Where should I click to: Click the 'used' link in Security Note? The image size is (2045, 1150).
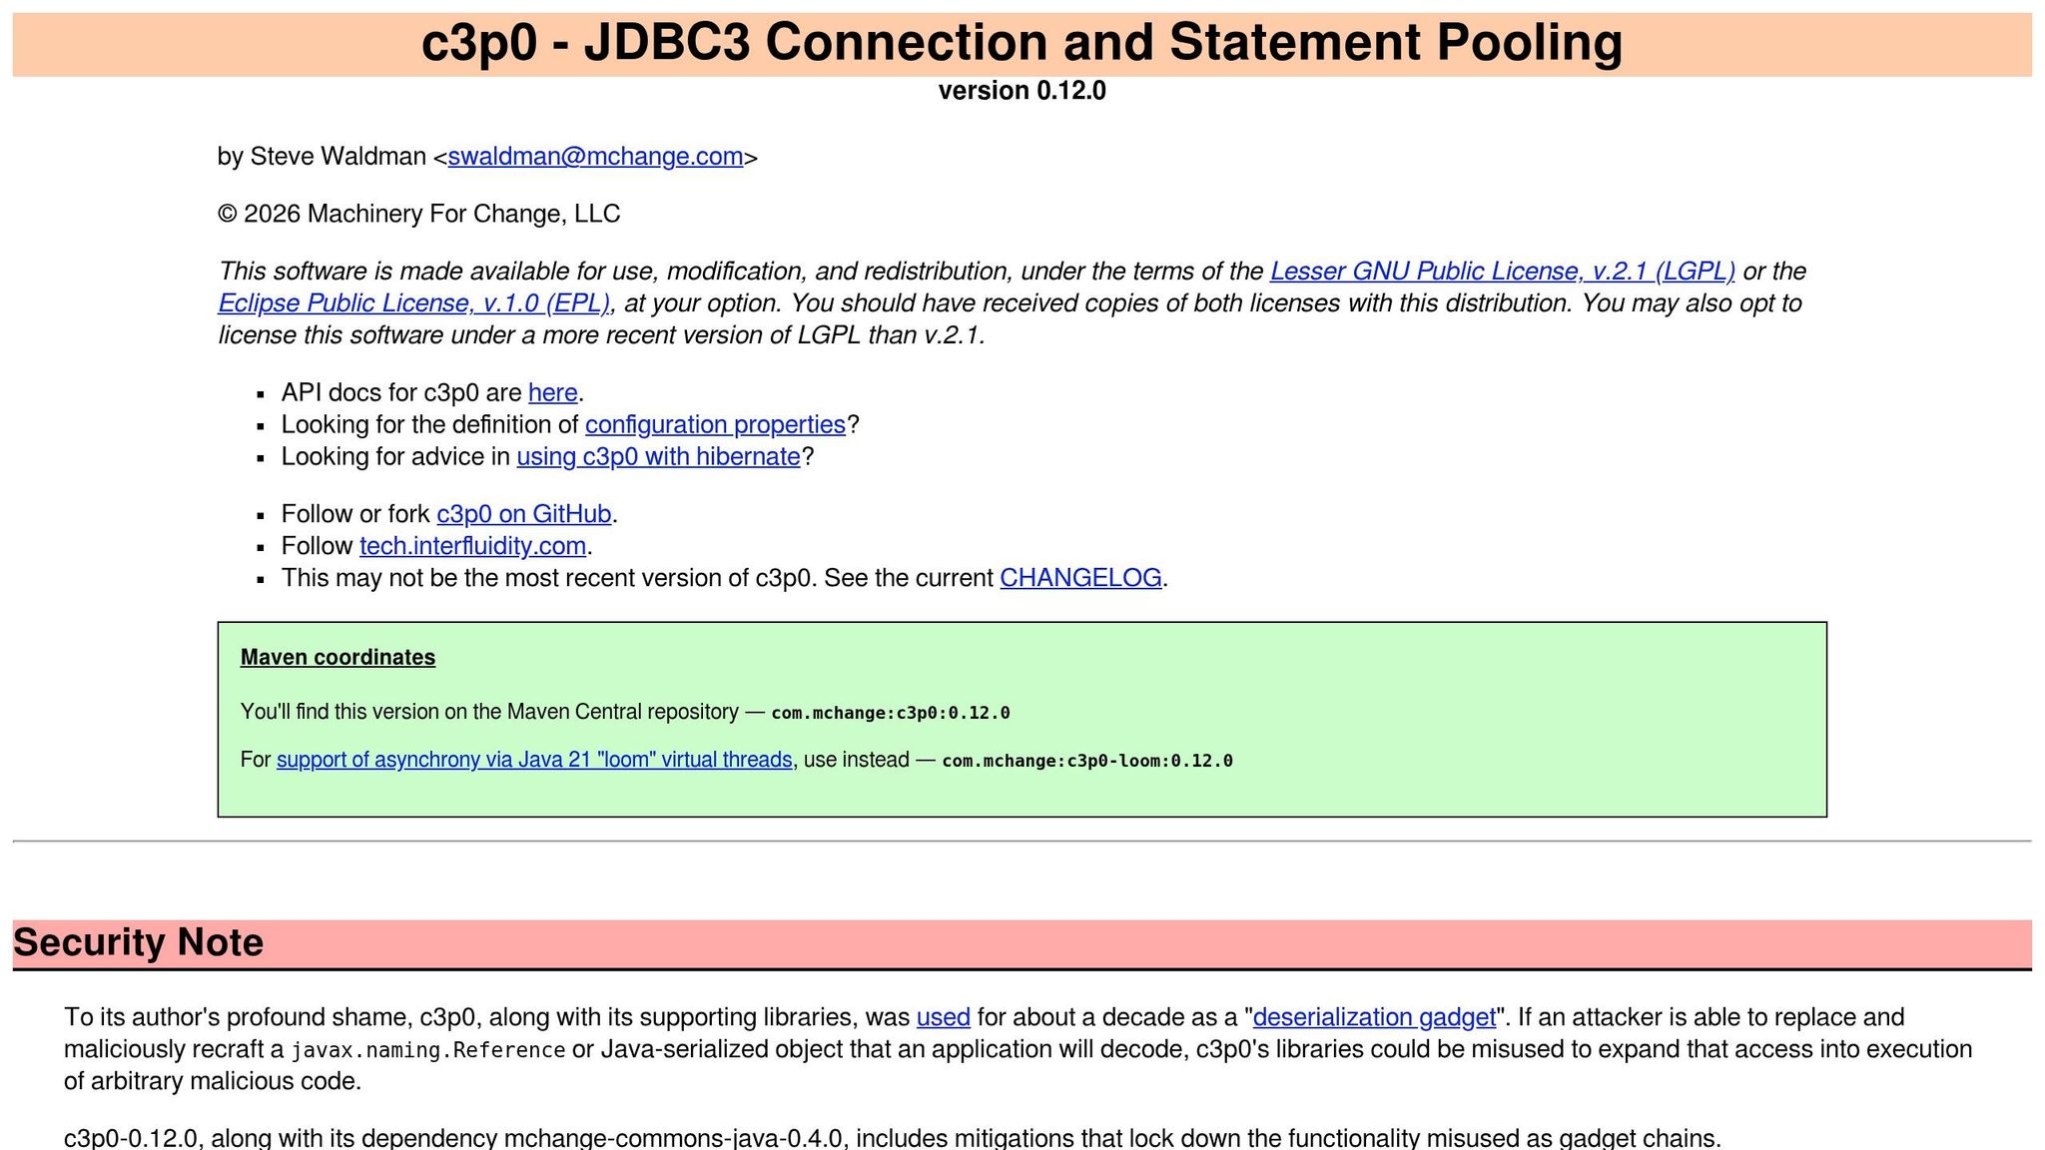[x=943, y=1017]
